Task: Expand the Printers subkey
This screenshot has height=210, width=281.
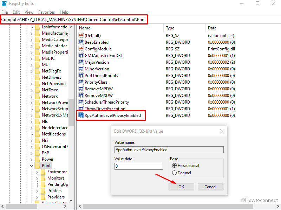Action: (x=37, y=191)
